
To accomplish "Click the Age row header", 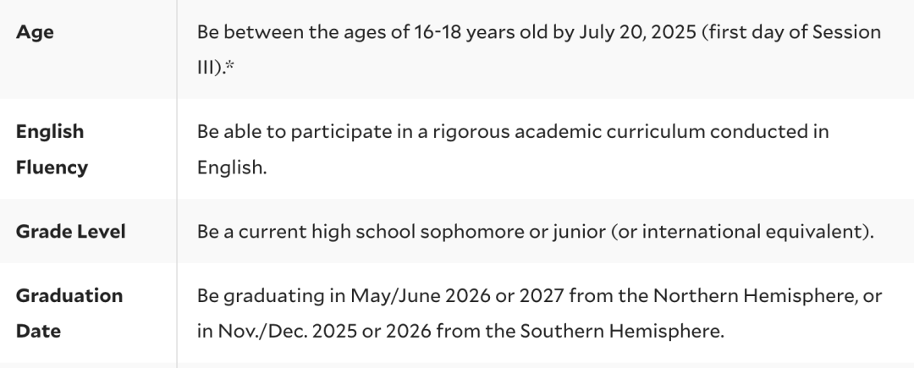I will [x=35, y=32].
